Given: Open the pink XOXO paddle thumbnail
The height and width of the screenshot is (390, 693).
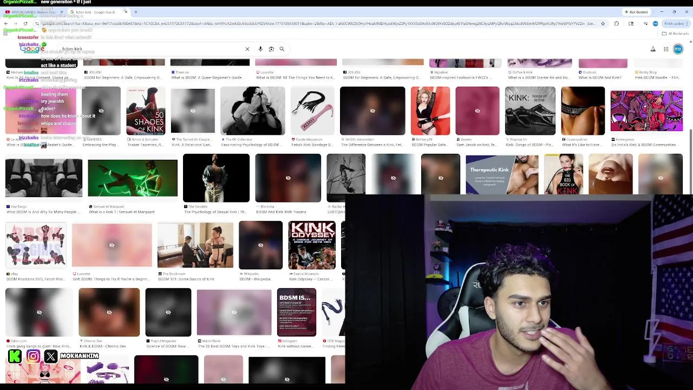Looking at the screenshot, I should click(312, 111).
